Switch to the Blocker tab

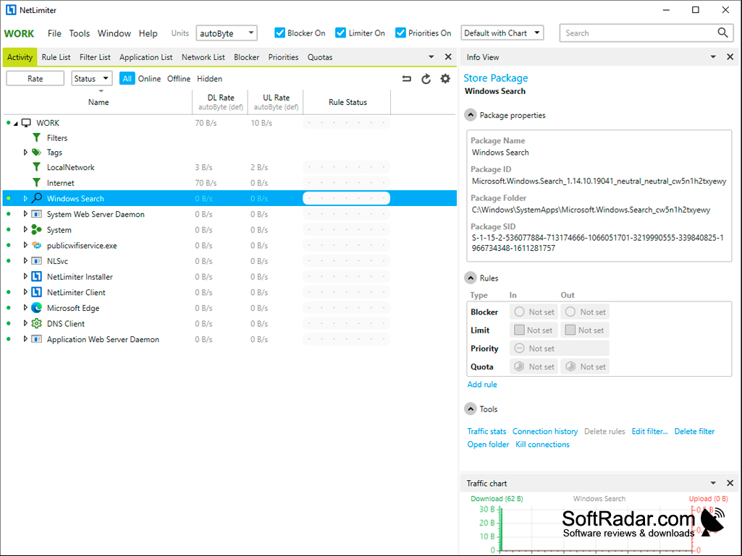point(247,57)
